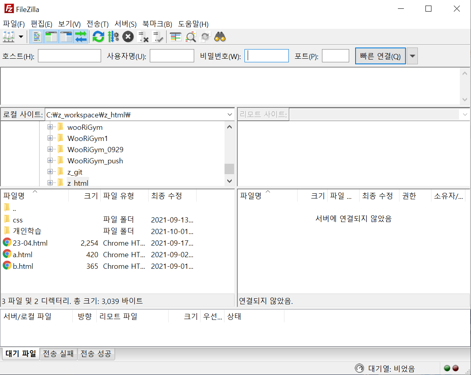Image resolution: width=471 pixels, height=375 pixels.
Task: Click the red activity indicator light
Action: pyautogui.click(x=456, y=368)
